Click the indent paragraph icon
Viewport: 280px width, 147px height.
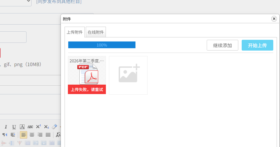tap(13, 135)
